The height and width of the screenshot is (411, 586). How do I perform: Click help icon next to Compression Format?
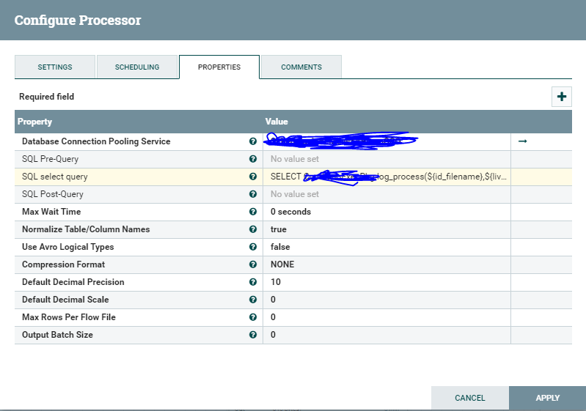[x=253, y=264]
